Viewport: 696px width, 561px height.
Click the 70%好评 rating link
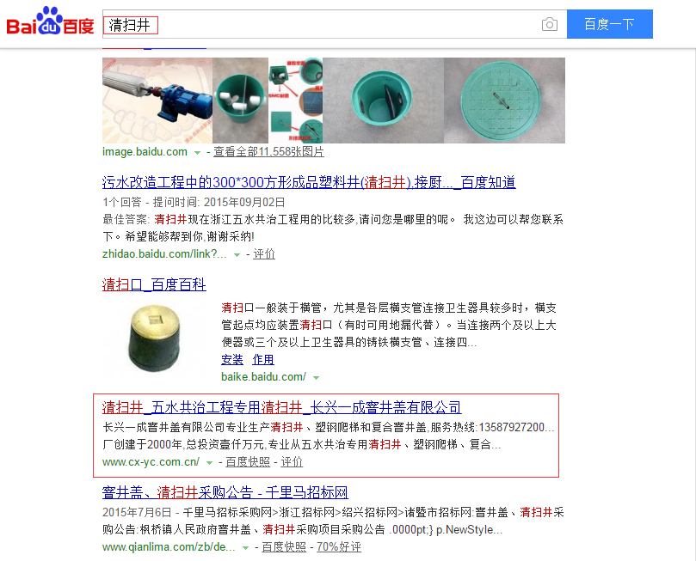[x=339, y=546]
